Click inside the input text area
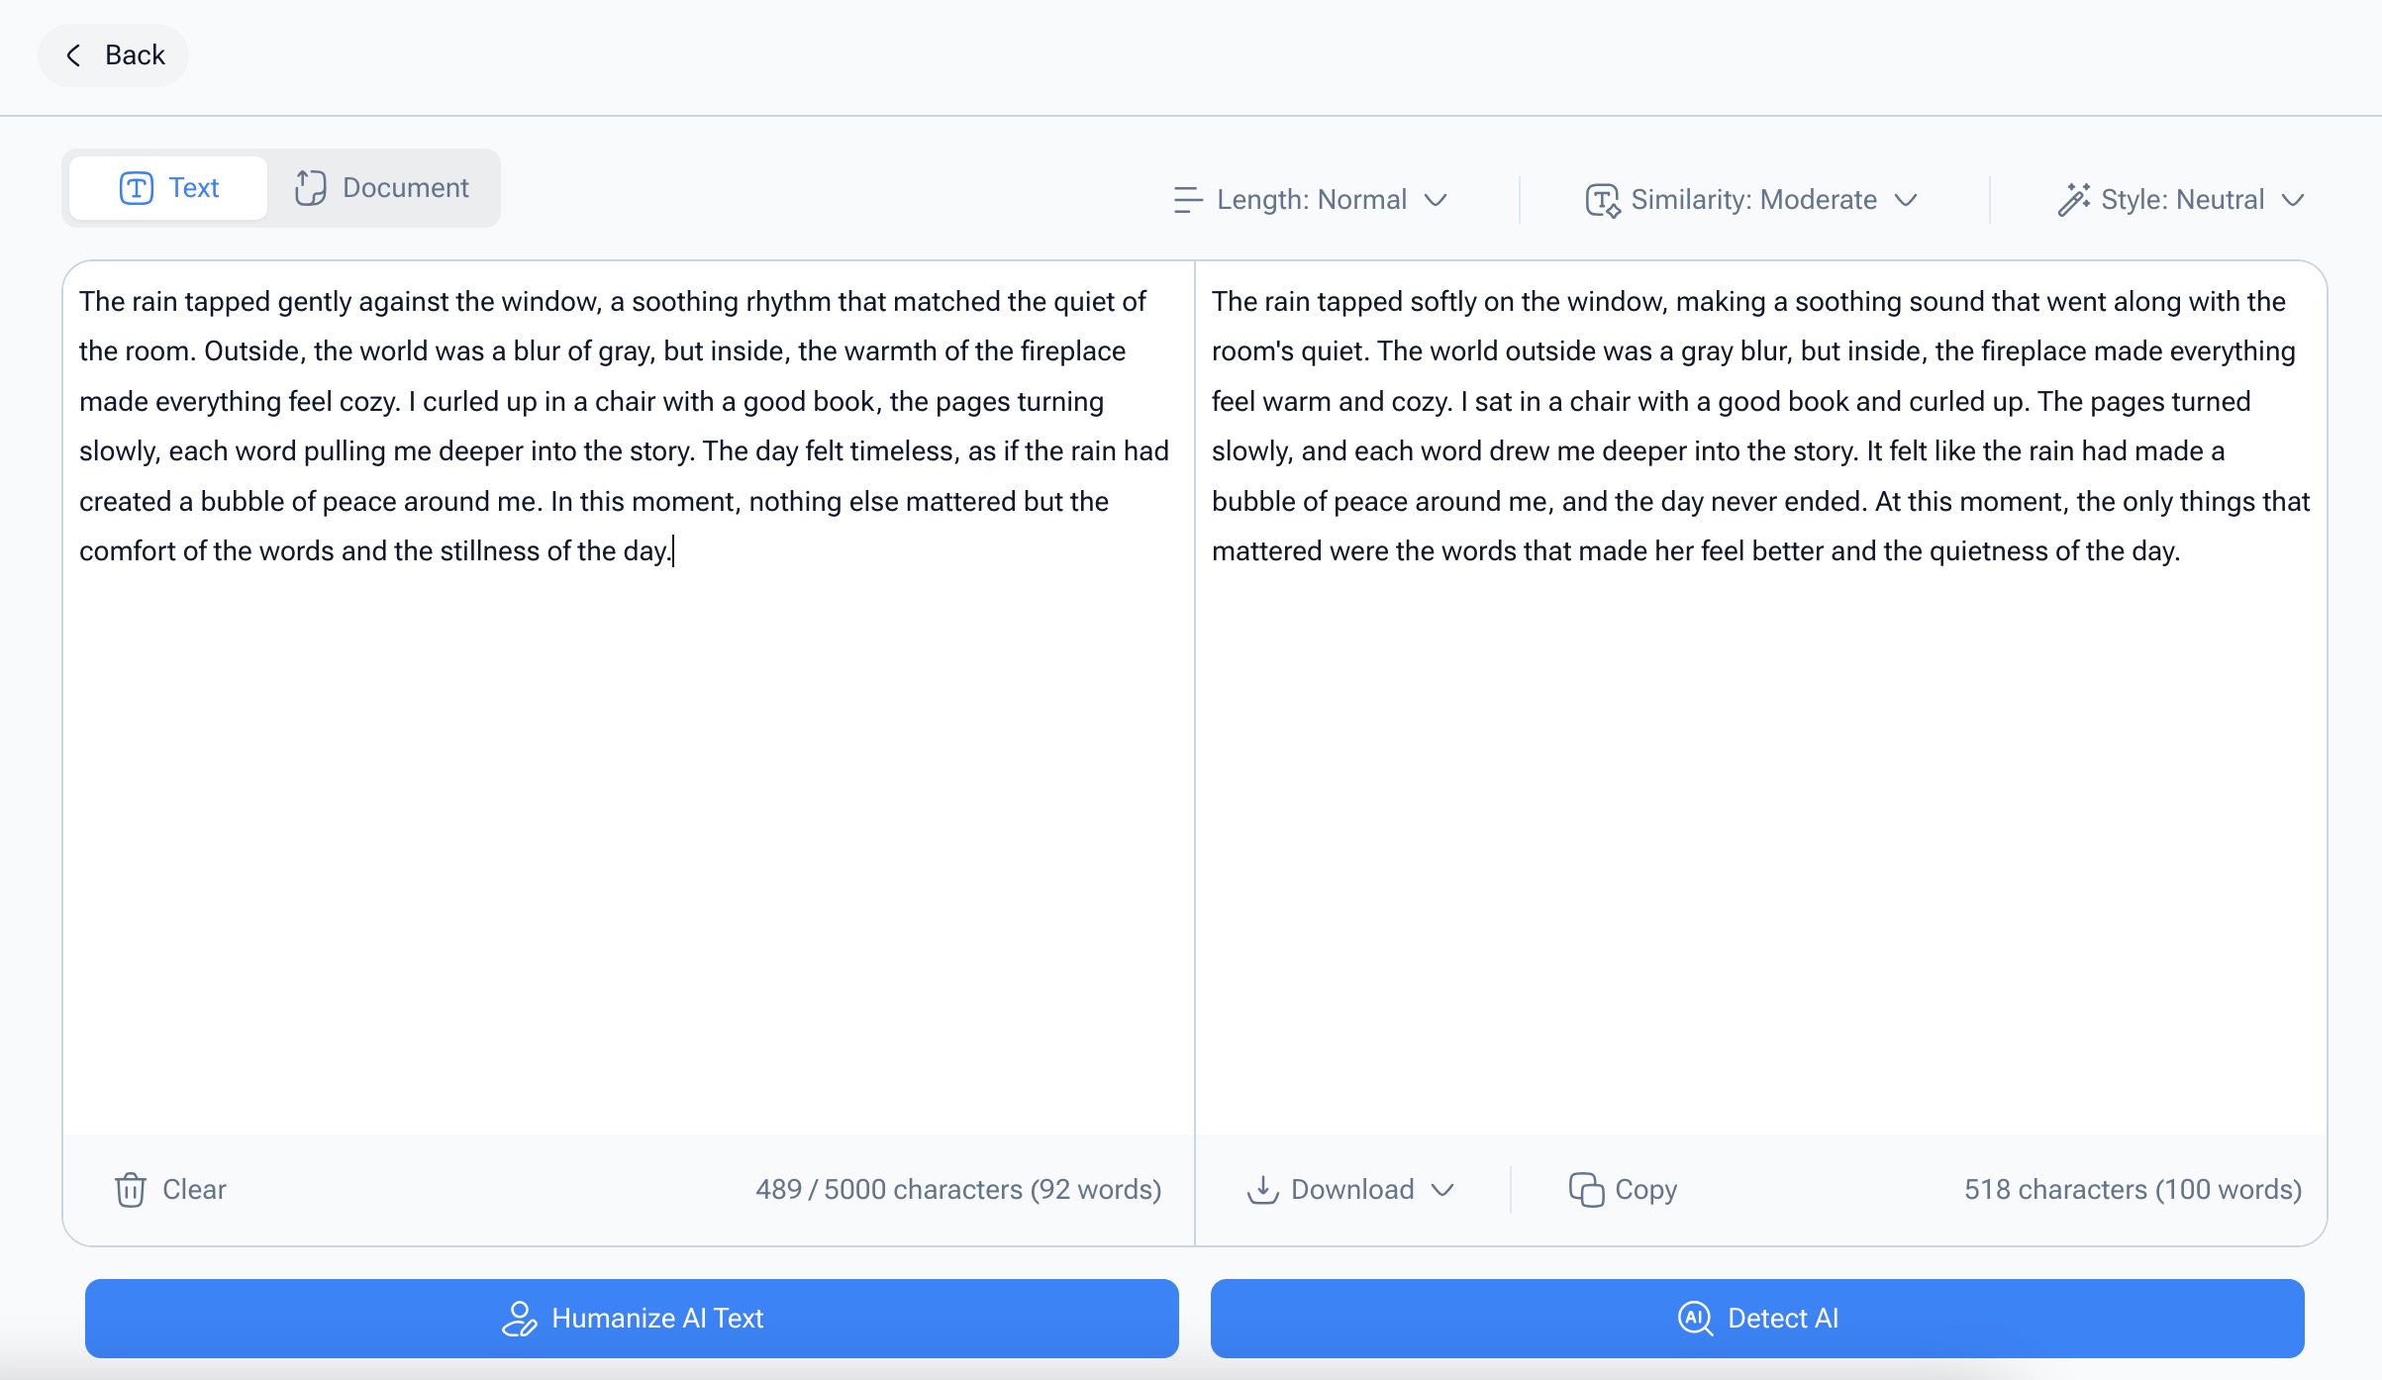Viewport: 2382px width, 1380px height. click(628, 792)
